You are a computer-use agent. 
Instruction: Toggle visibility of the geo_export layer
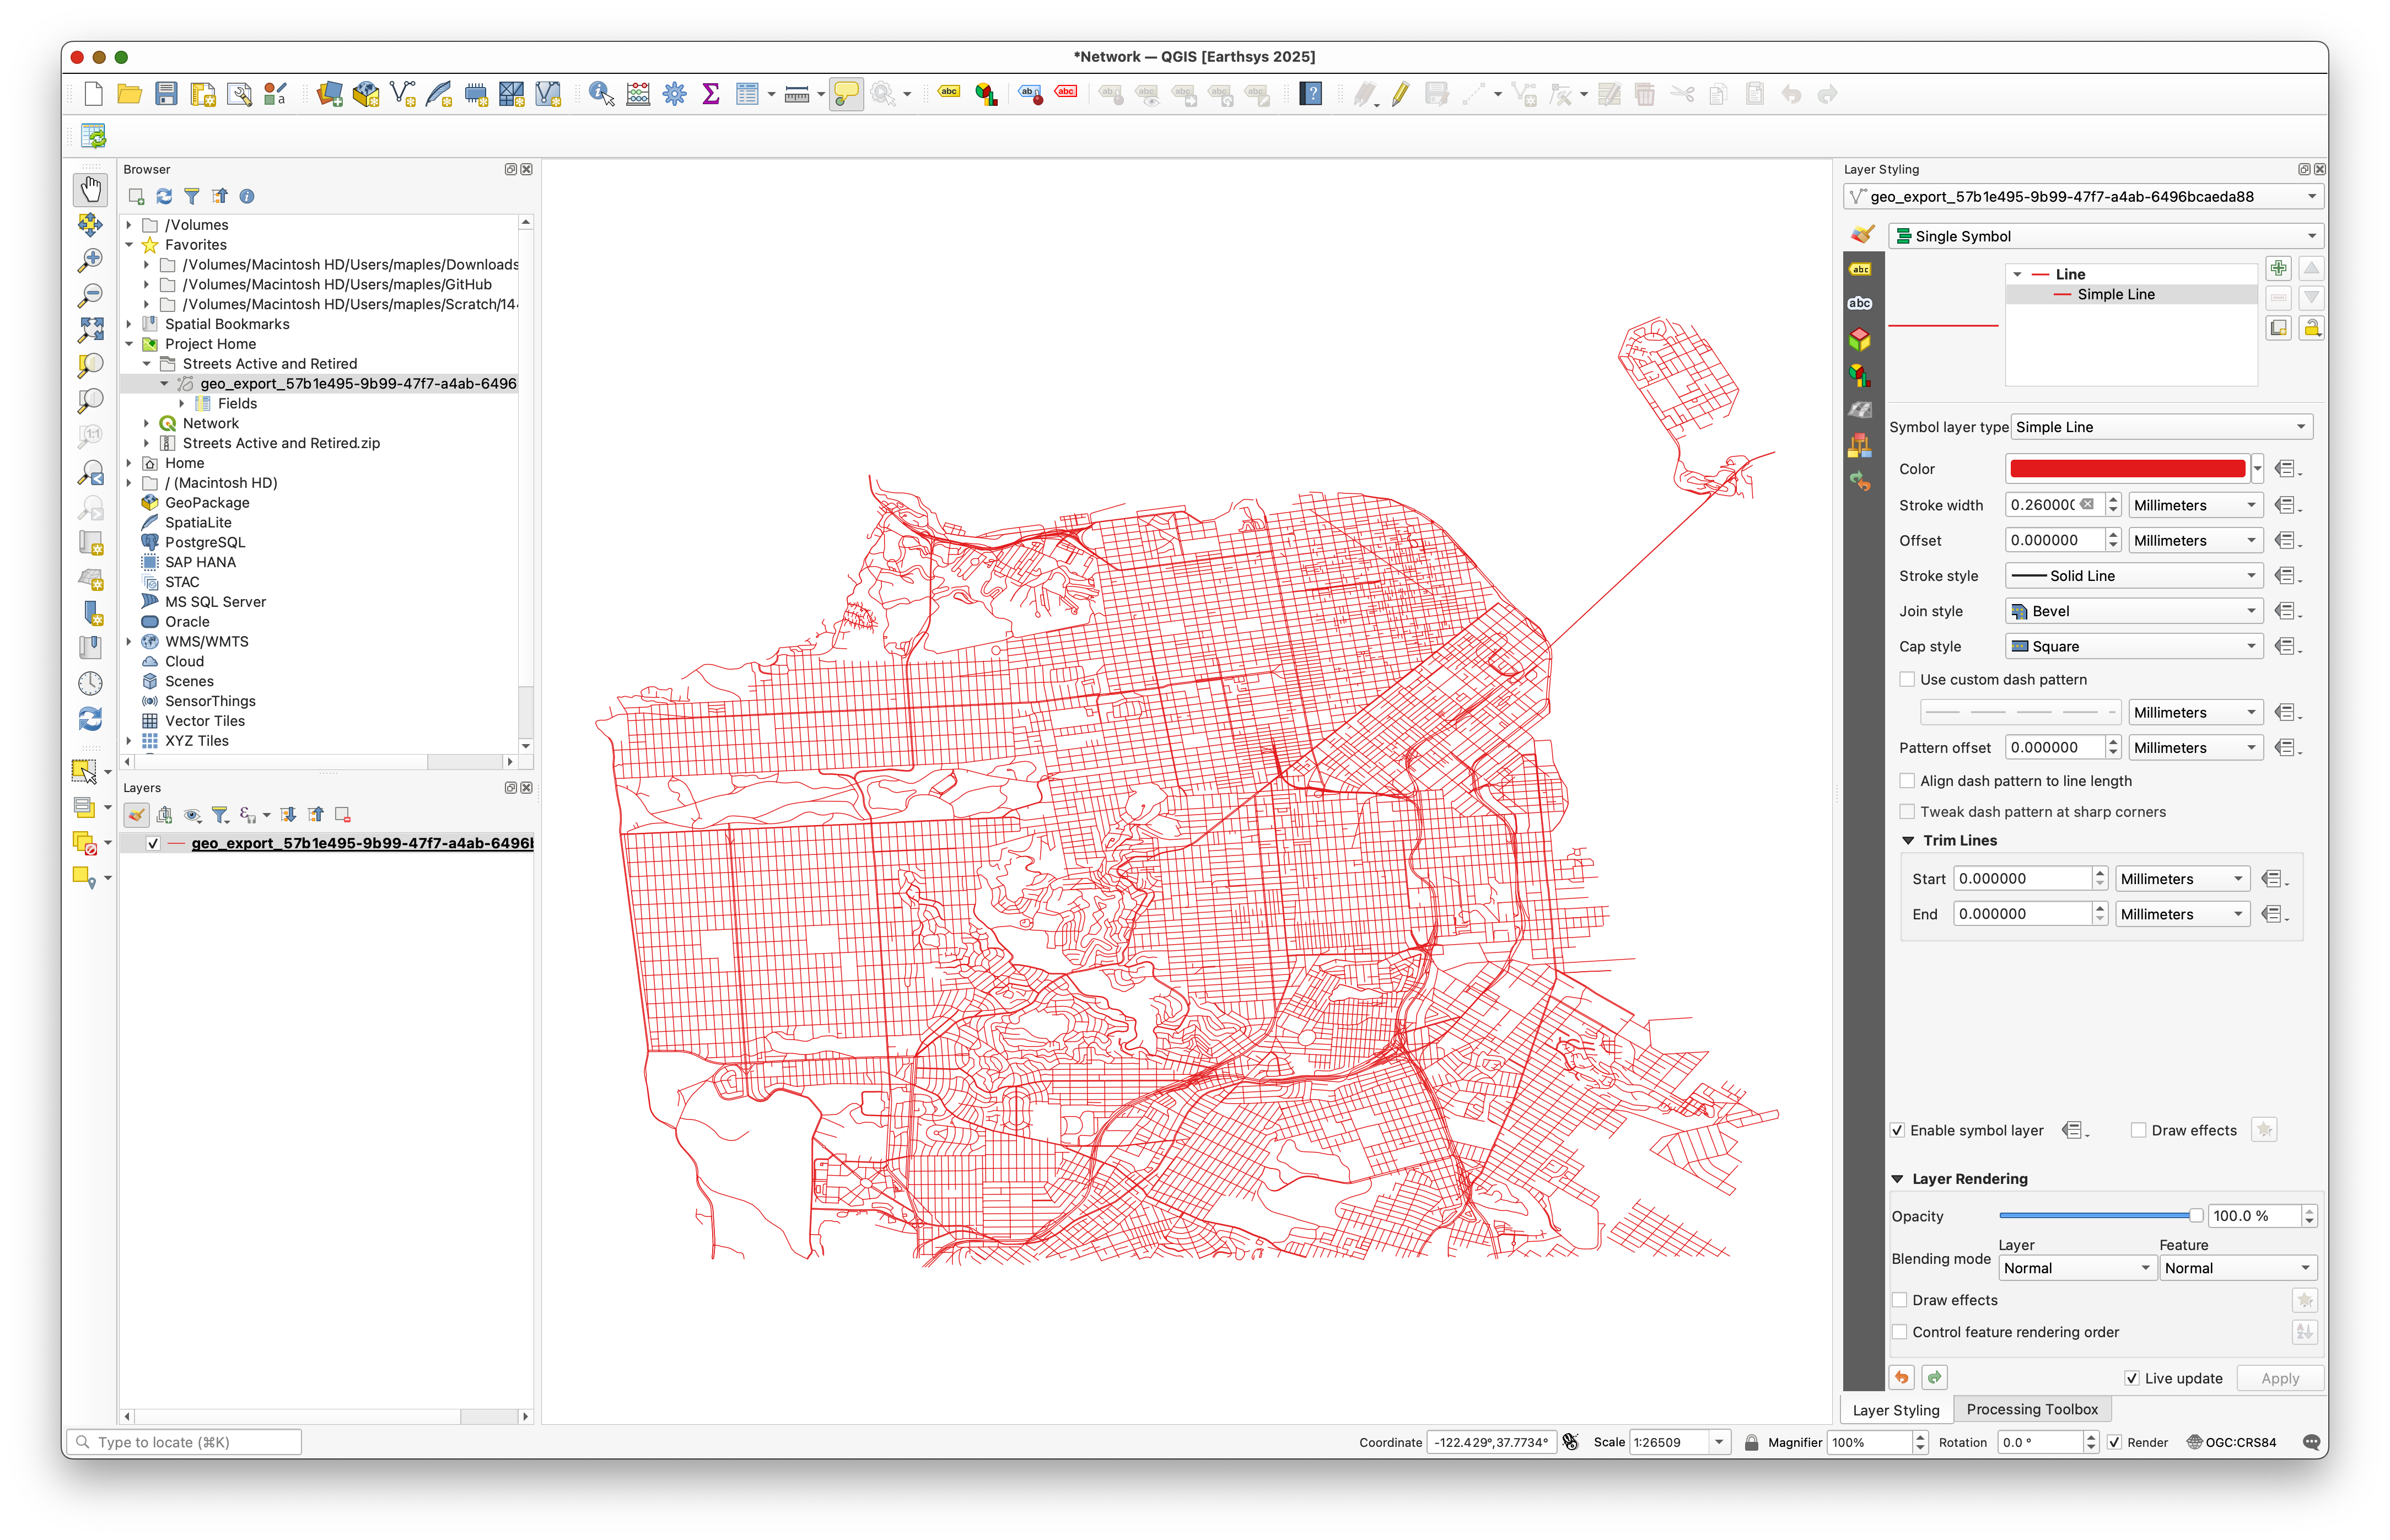click(153, 843)
